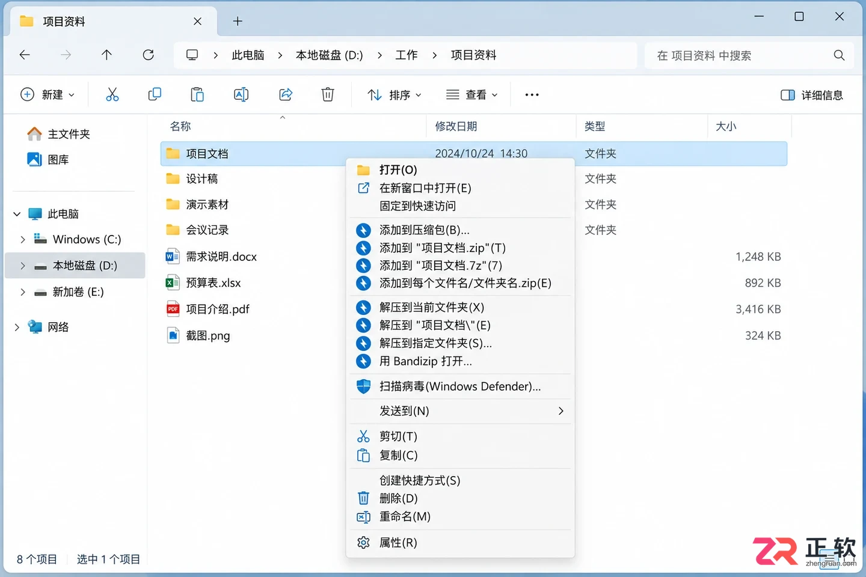Viewport: 866px width, 577px height.
Task: Click the Rename icon in toolbar
Action: (241, 94)
